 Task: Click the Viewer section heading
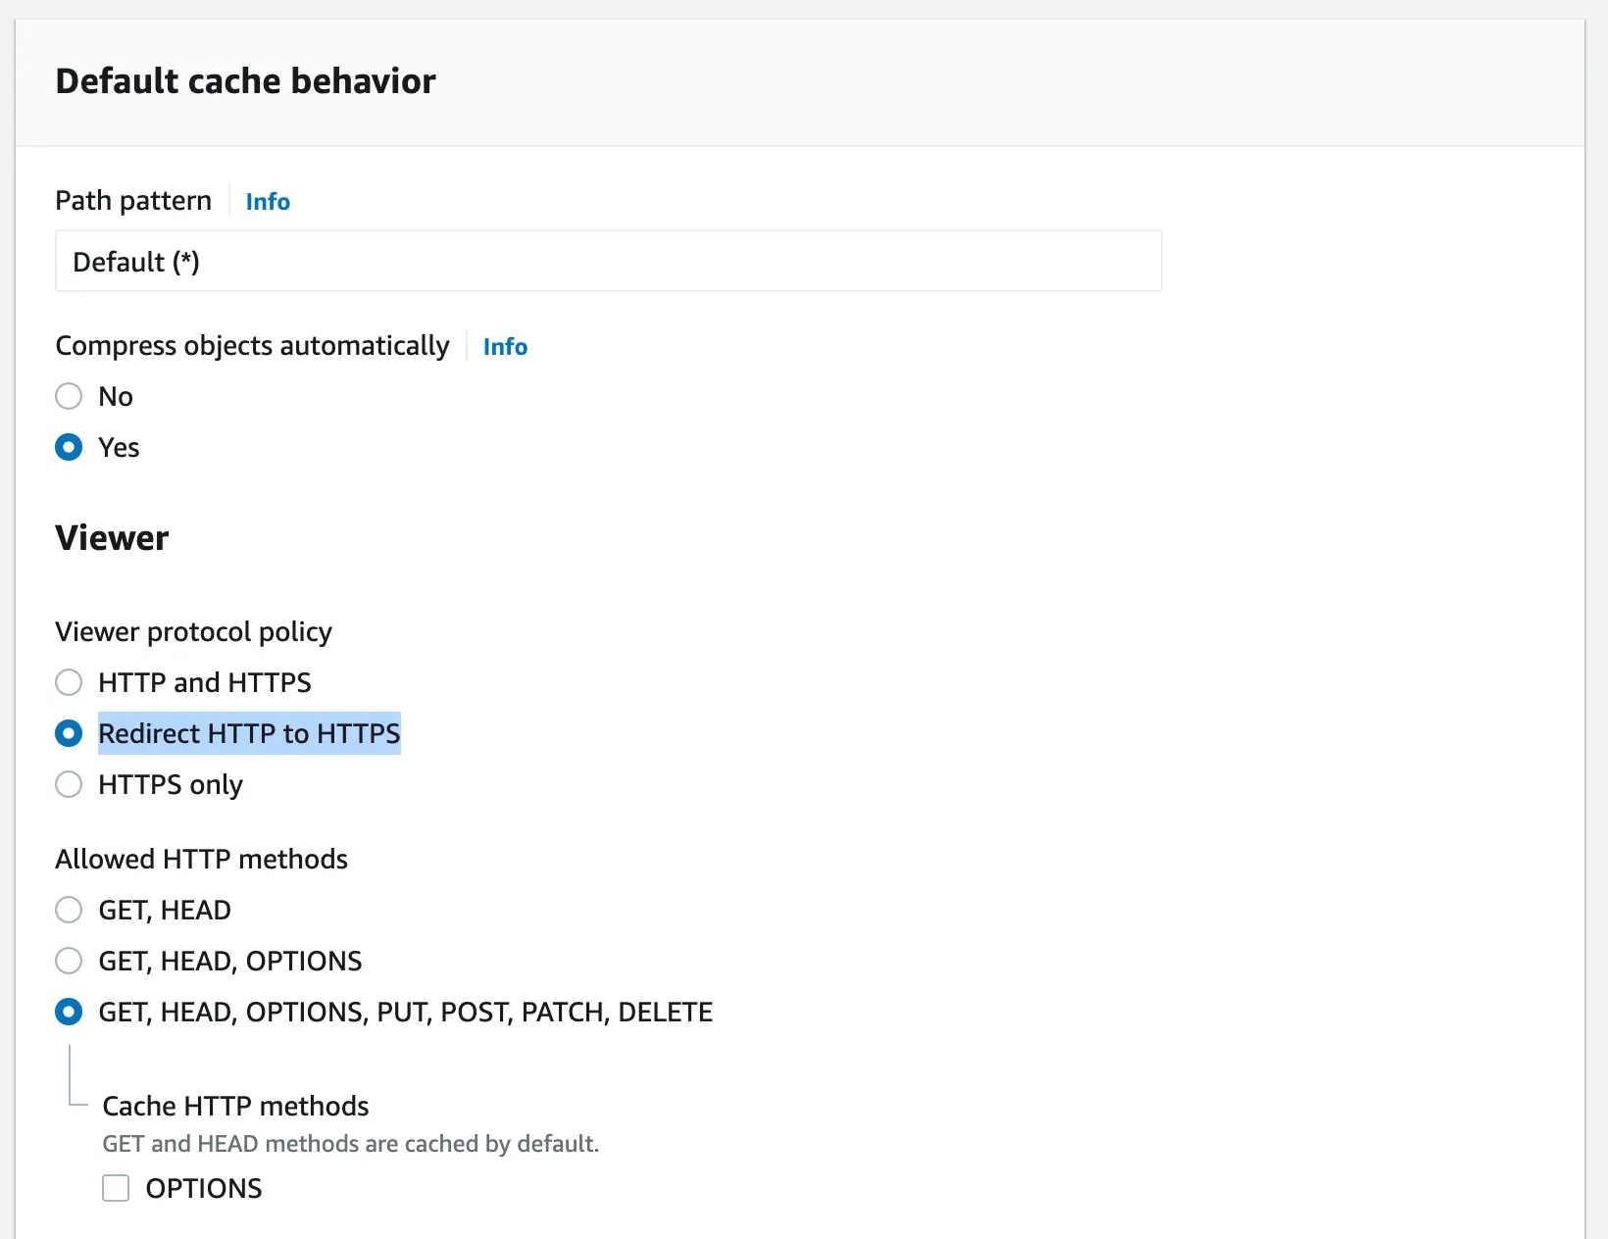pyautogui.click(x=112, y=538)
